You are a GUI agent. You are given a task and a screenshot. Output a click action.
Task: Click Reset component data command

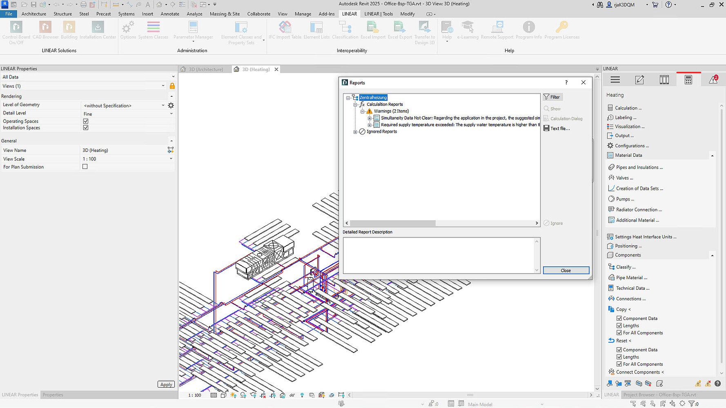(623, 341)
